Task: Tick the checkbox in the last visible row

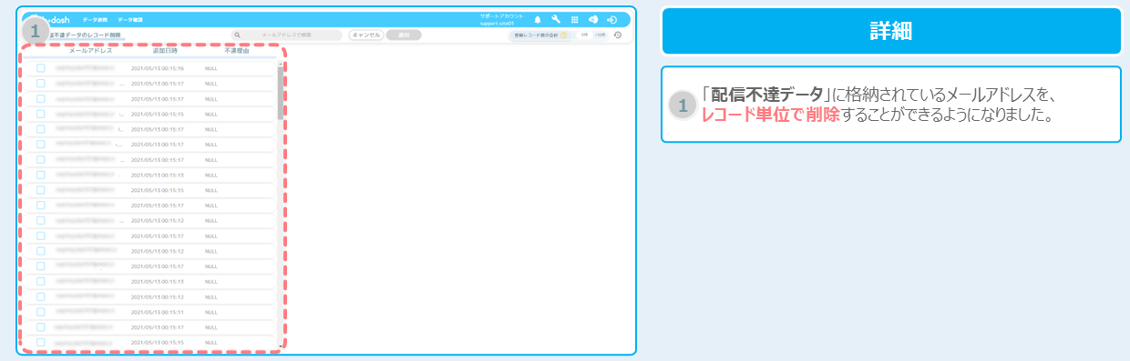Action: 41,342
